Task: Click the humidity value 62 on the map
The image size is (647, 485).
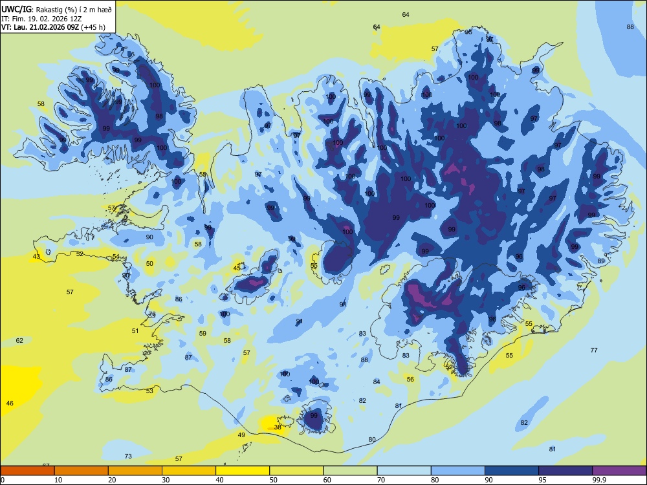Action: 19,340
